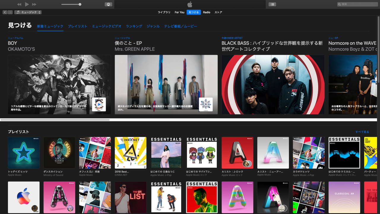Viewport: 380px width, 214px height.
Task: Click the Mrs. GREEN APPLE artist name
Action: click(x=135, y=49)
